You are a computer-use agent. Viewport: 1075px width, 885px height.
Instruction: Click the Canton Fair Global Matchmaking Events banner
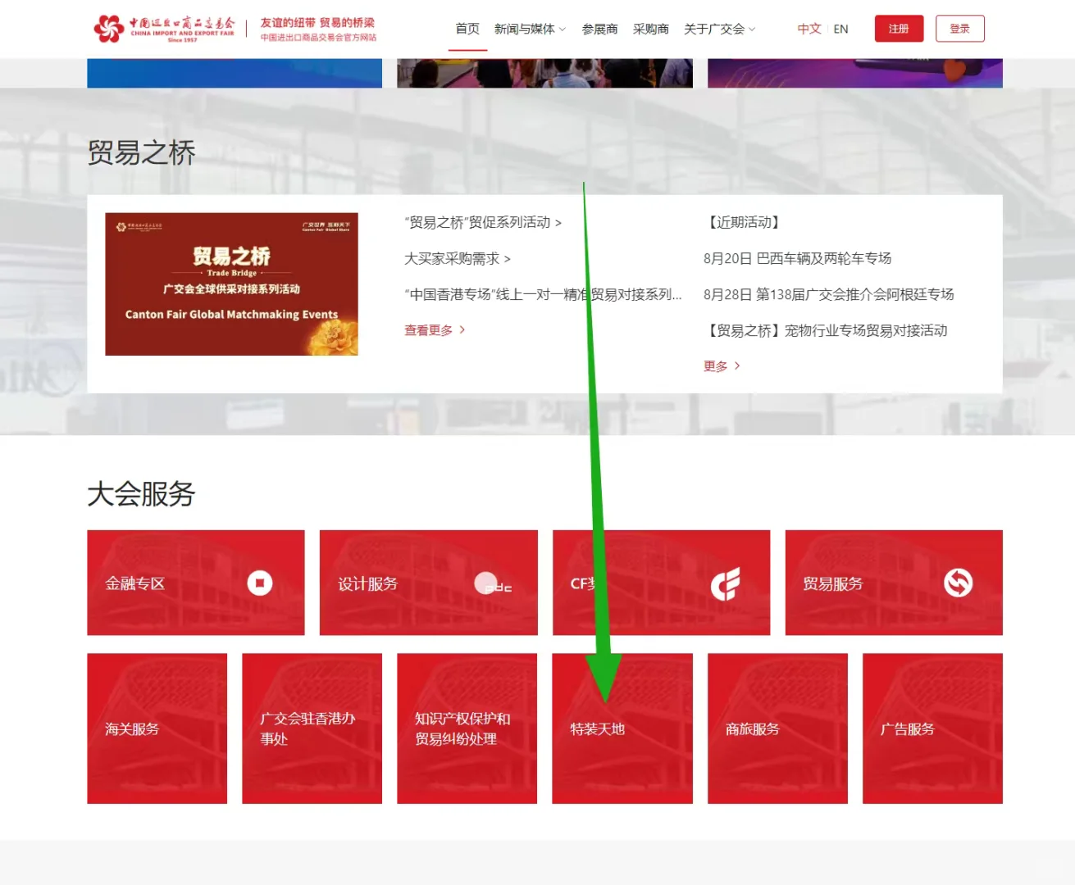pos(231,284)
